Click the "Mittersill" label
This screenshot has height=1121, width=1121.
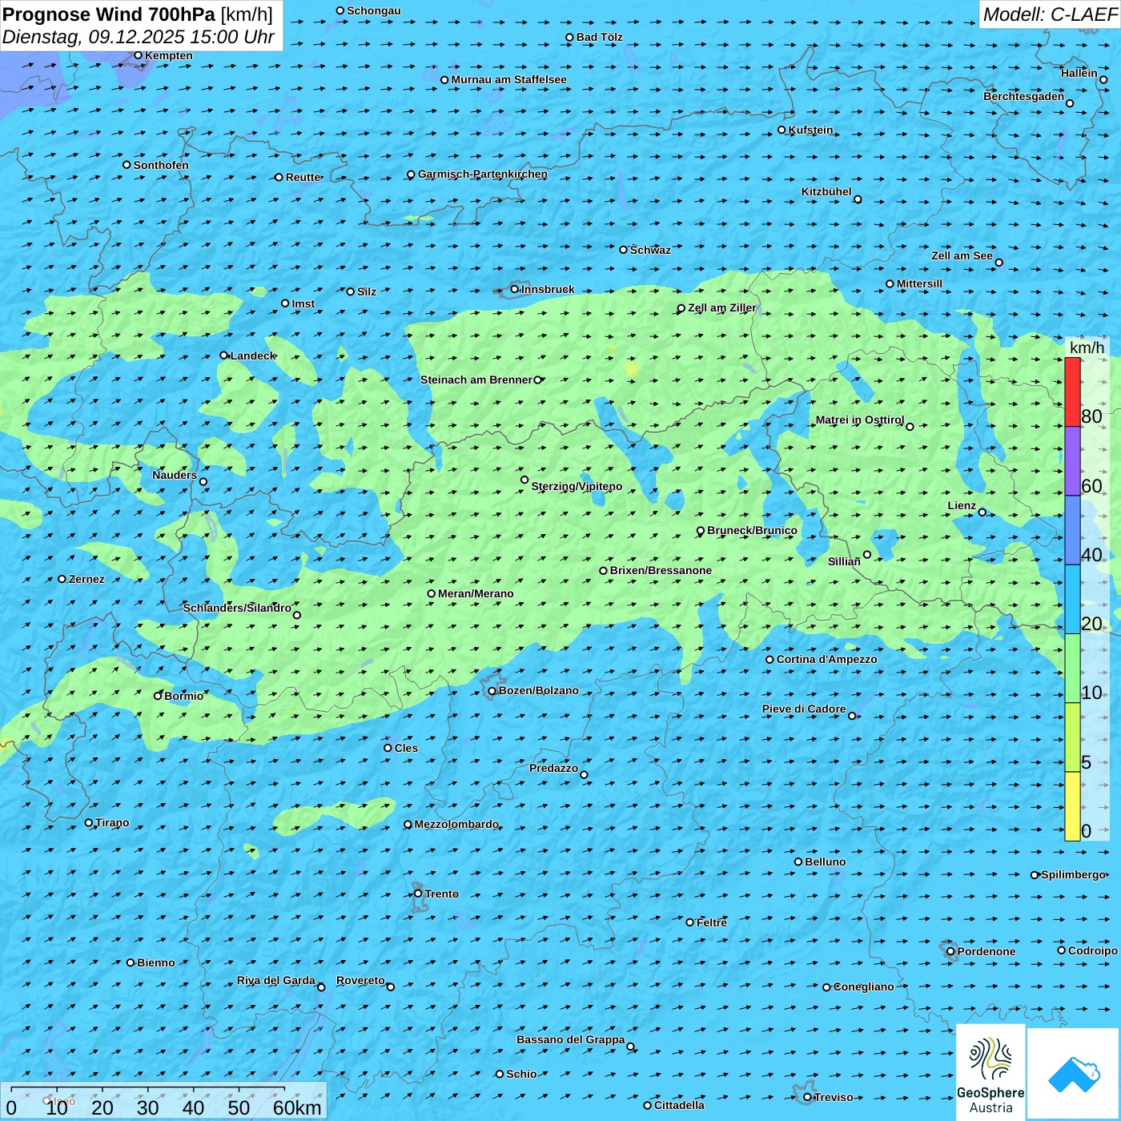[x=920, y=283]
